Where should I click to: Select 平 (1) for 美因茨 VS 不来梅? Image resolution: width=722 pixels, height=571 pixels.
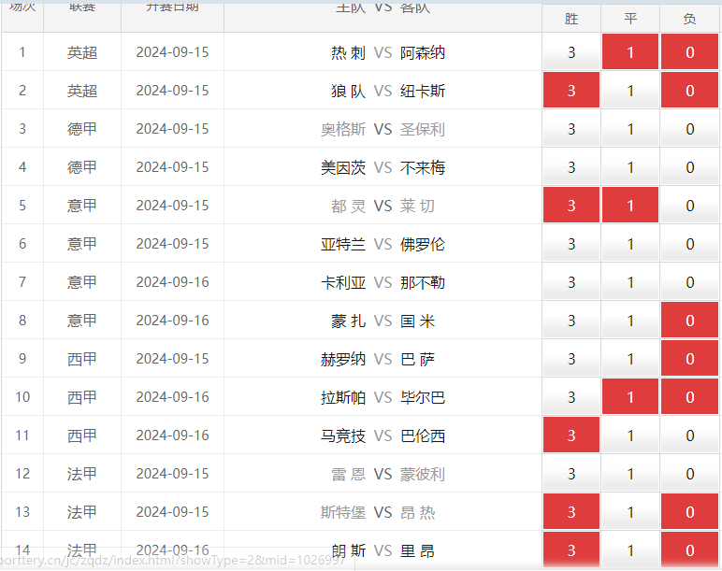(630, 167)
